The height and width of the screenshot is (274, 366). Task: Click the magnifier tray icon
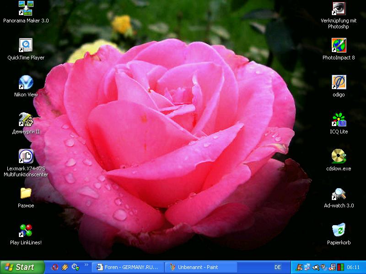coord(316,268)
